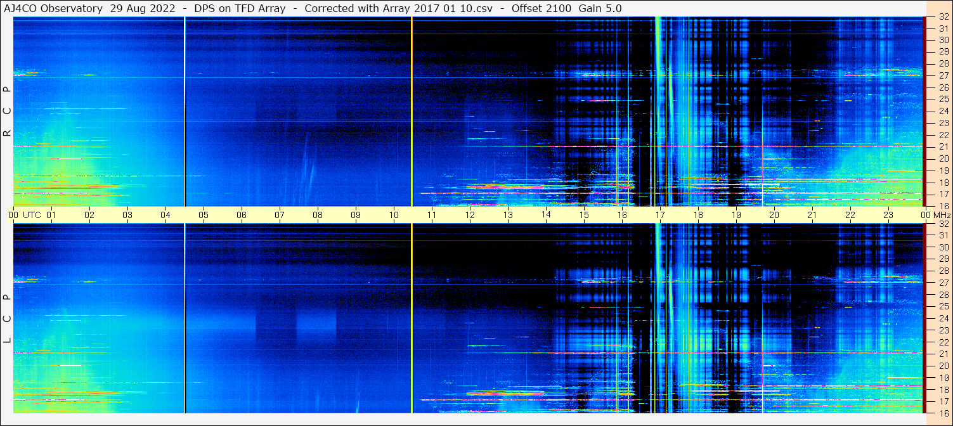Click the "00 UTC" time axis label

(25, 215)
